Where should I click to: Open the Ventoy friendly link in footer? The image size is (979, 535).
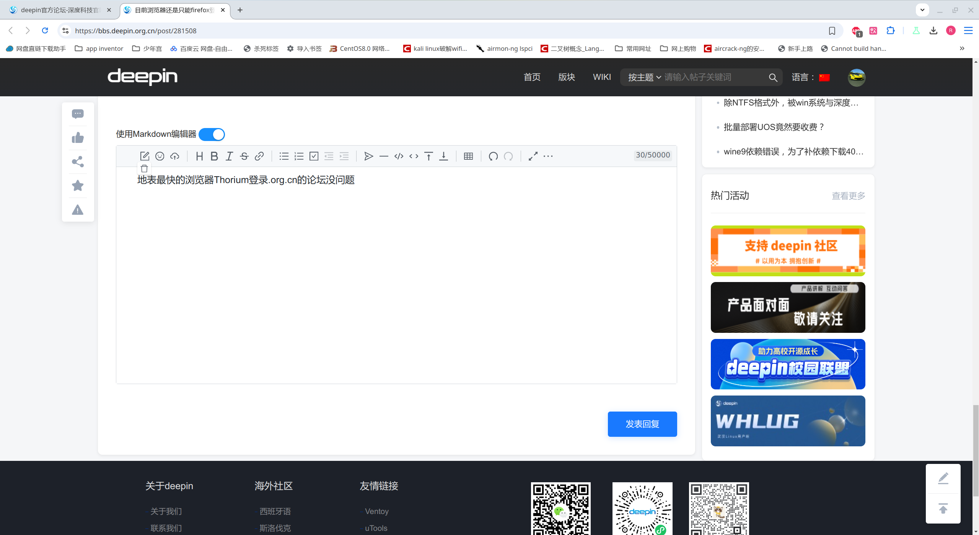377,511
